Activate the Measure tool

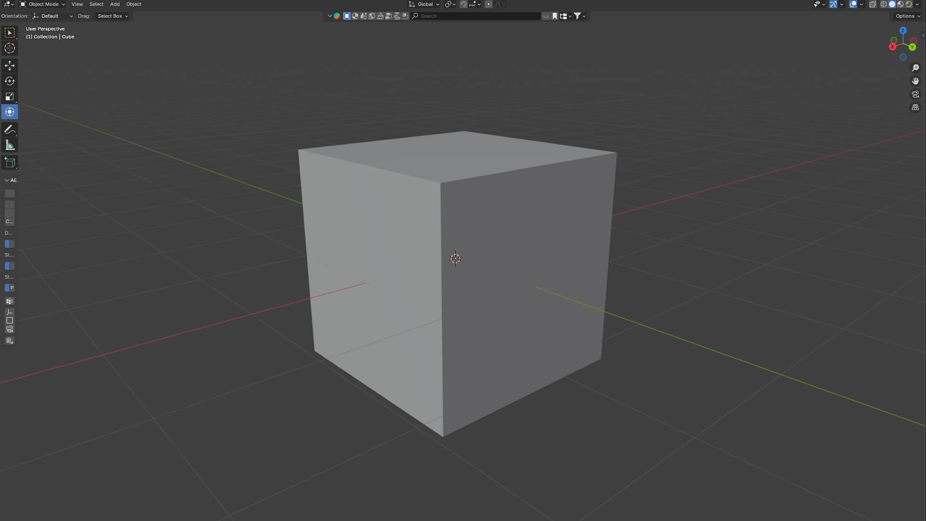pyautogui.click(x=10, y=145)
